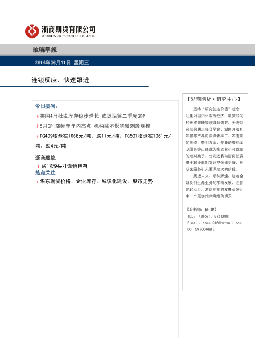Image resolution: width=255 pixels, height=346 pixels.
Task: Click the news line about 美国4月批发库存
Action: click(x=92, y=116)
